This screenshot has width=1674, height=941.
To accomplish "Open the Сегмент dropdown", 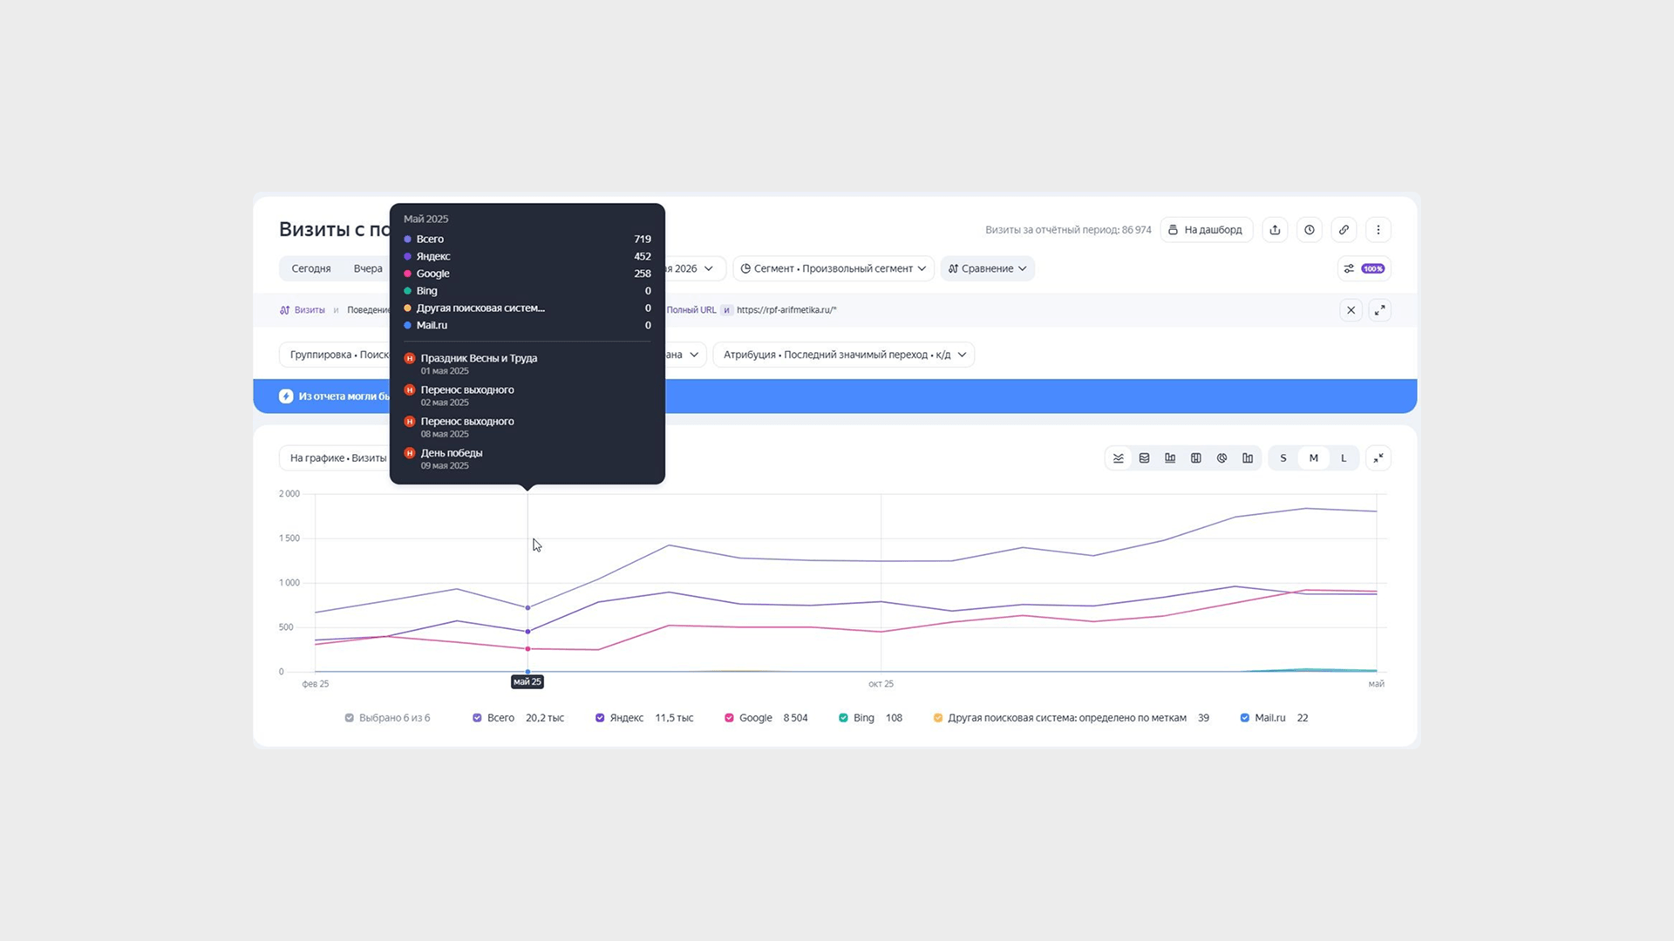I will (834, 268).
